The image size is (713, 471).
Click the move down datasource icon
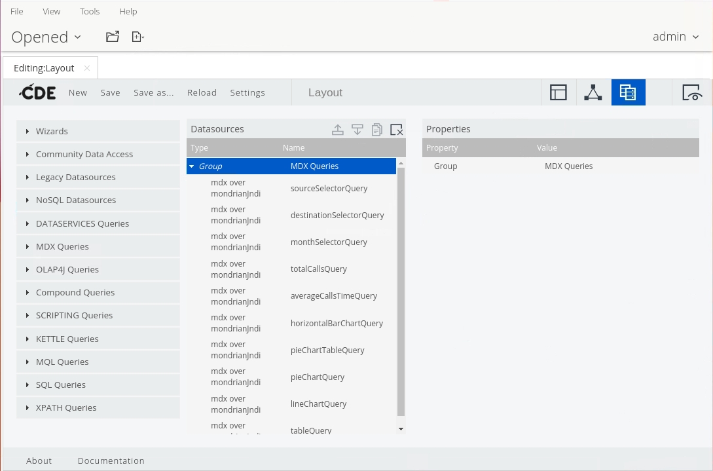pos(357,130)
